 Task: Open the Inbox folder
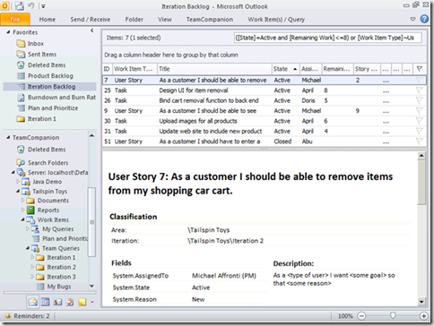click(x=36, y=44)
